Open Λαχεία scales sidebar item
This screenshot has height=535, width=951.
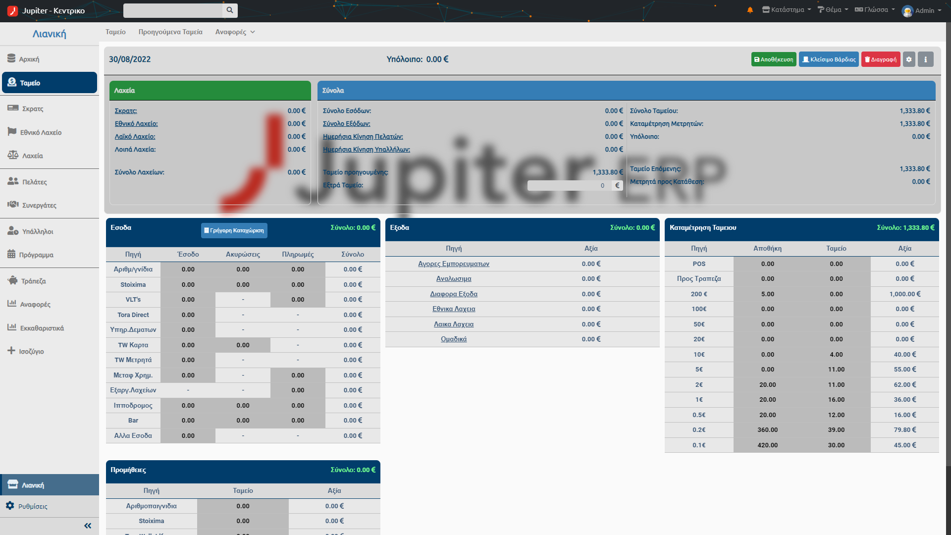point(50,156)
